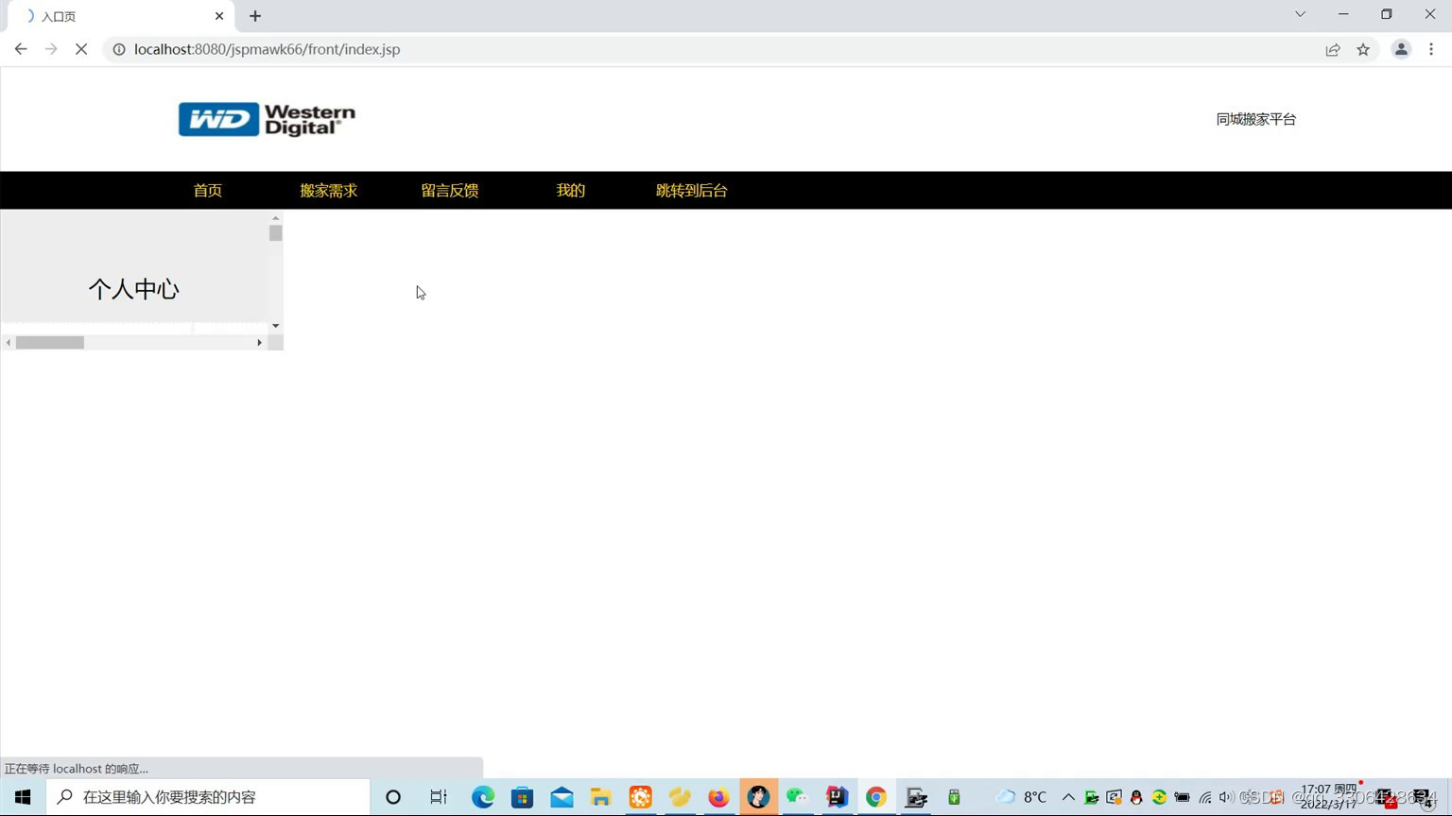Show hidden system tray icons

click(1068, 797)
